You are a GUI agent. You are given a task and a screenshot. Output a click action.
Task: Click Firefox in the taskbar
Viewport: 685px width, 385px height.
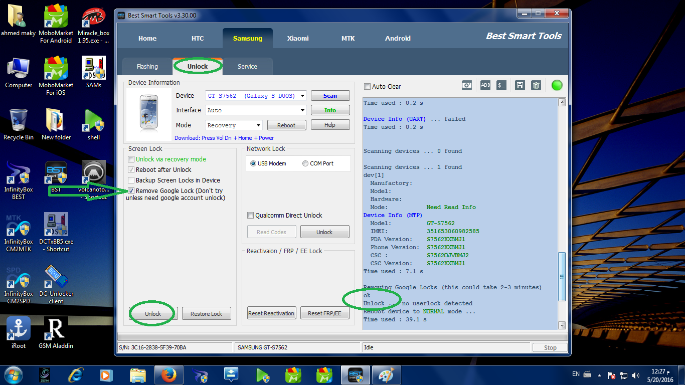coord(169,375)
